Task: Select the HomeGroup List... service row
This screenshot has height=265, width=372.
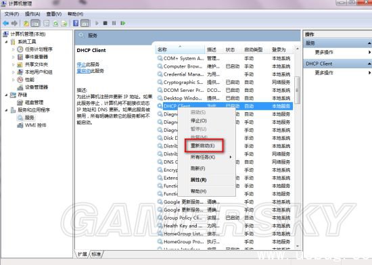Action: (225, 234)
